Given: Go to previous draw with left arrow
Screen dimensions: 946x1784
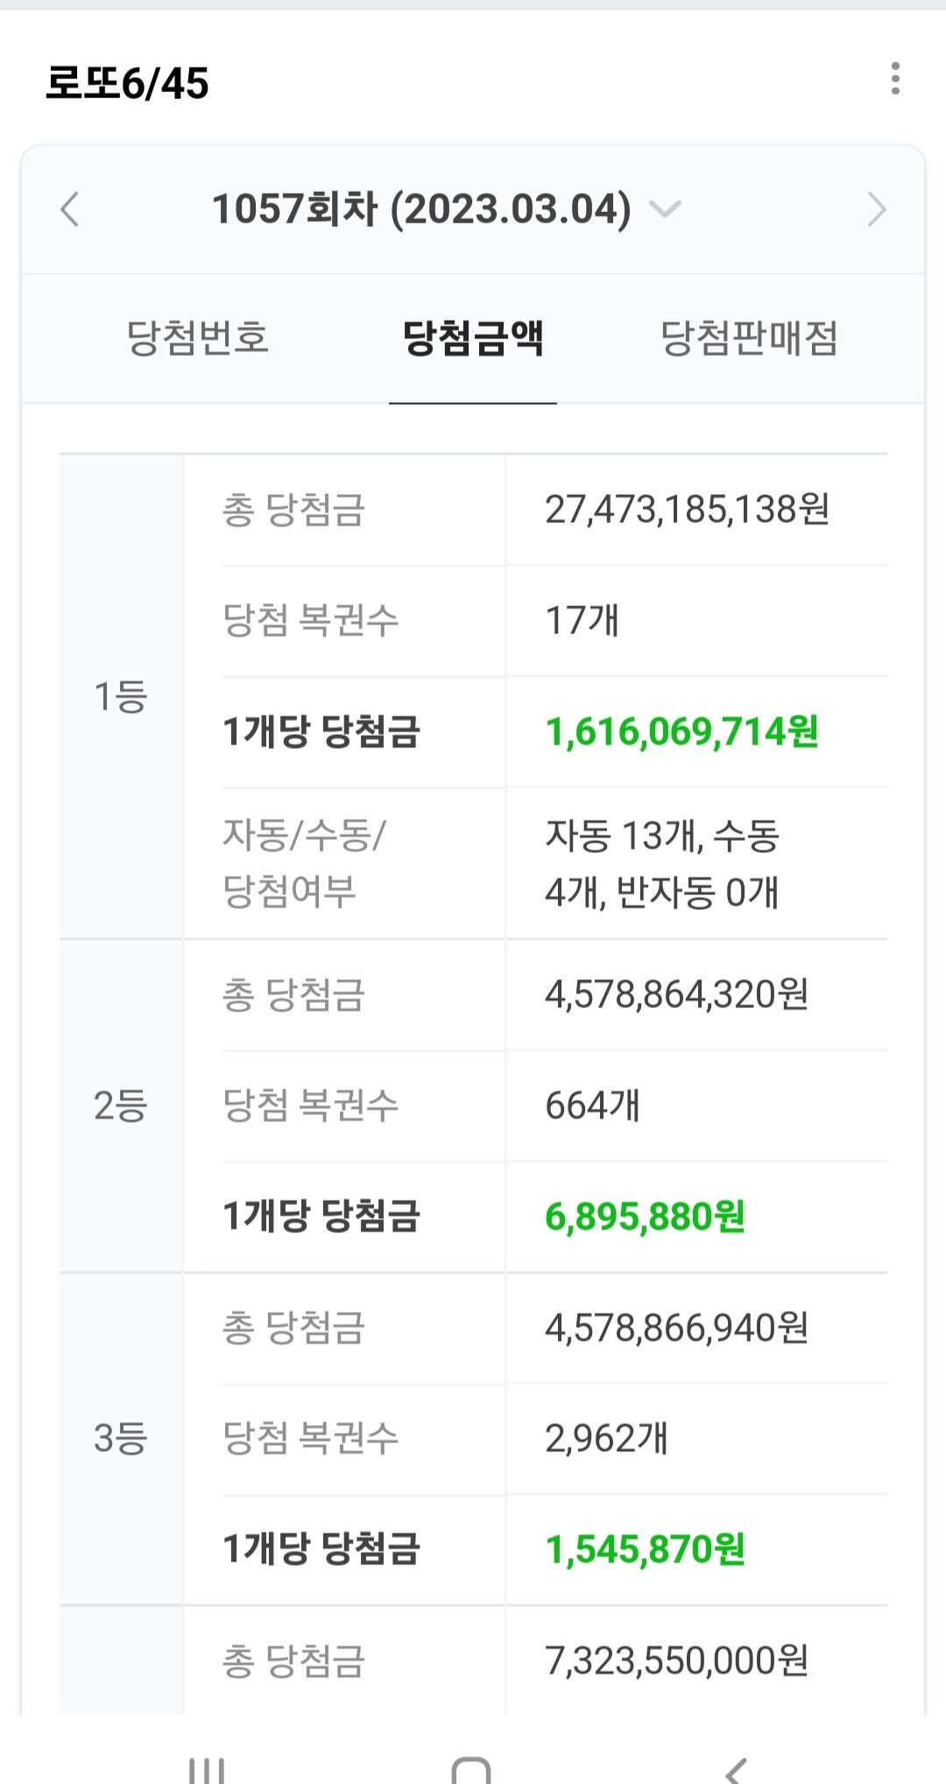Looking at the screenshot, I should [70, 210].
